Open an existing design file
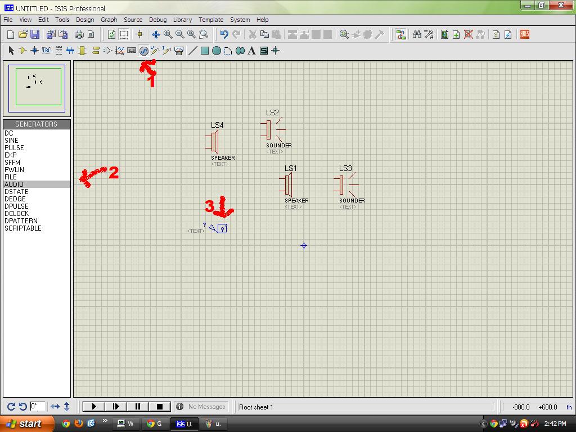 [x=22, y=34]
